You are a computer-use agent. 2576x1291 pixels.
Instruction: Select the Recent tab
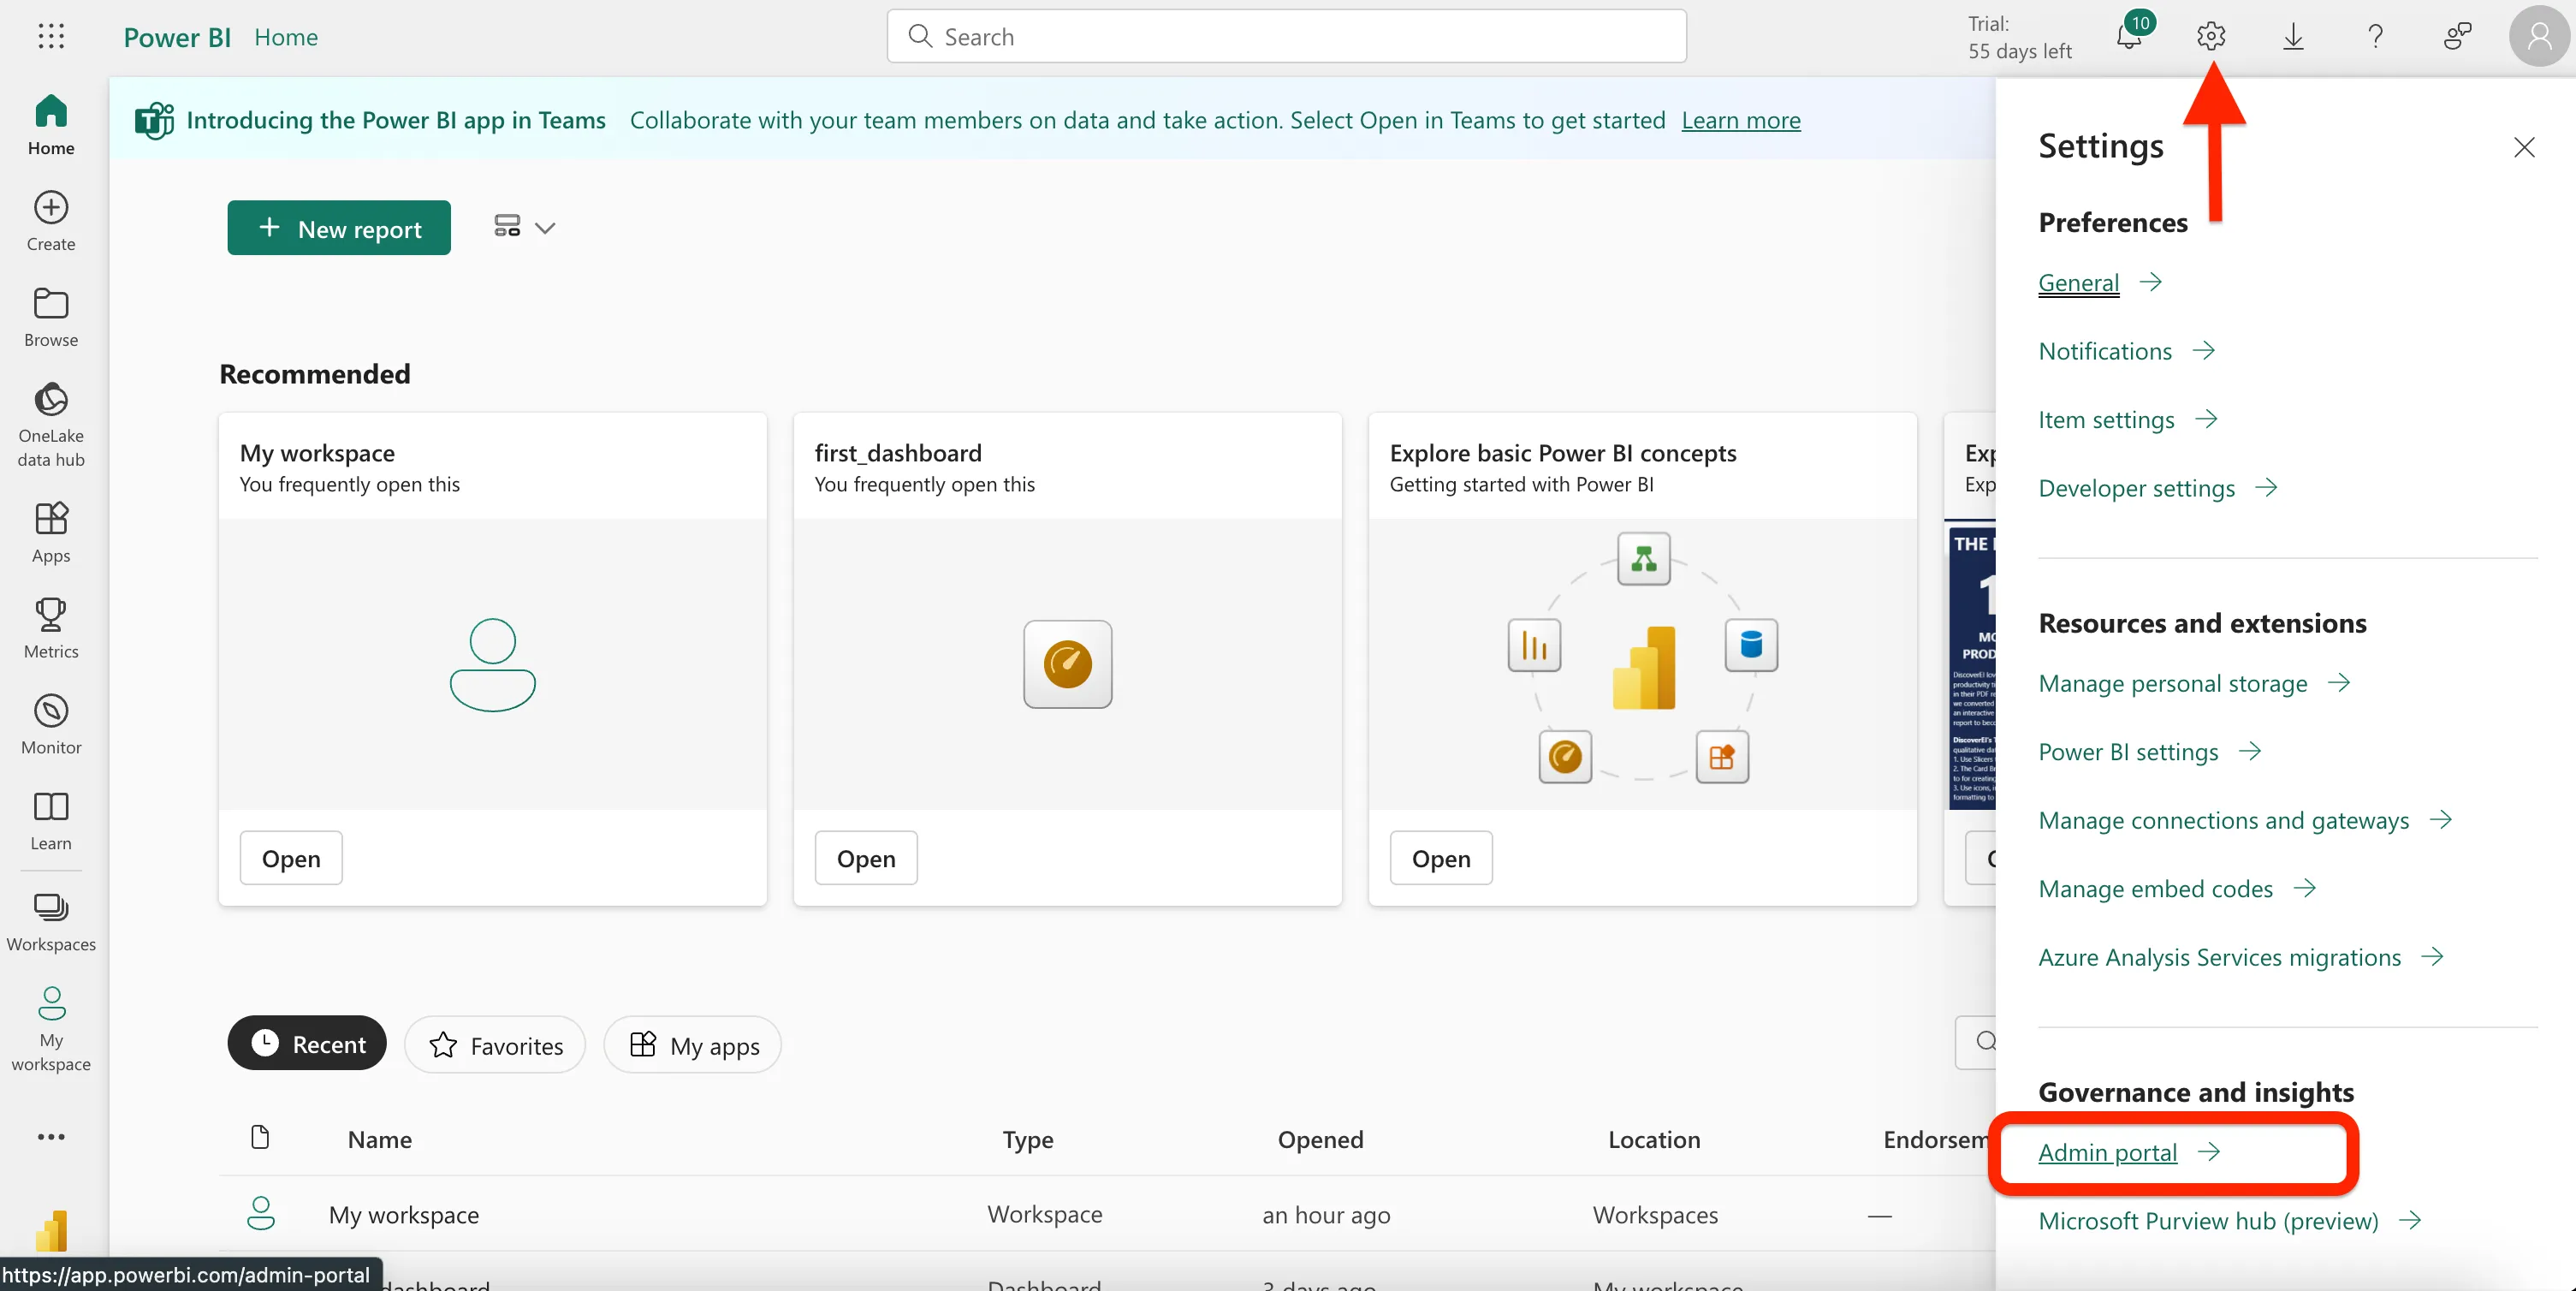pos(307,1044)
